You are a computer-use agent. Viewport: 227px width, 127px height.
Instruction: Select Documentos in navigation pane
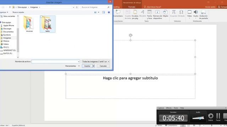8,32
